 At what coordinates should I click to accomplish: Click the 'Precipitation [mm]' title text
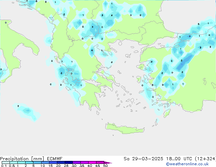click(x=22, y=159)
